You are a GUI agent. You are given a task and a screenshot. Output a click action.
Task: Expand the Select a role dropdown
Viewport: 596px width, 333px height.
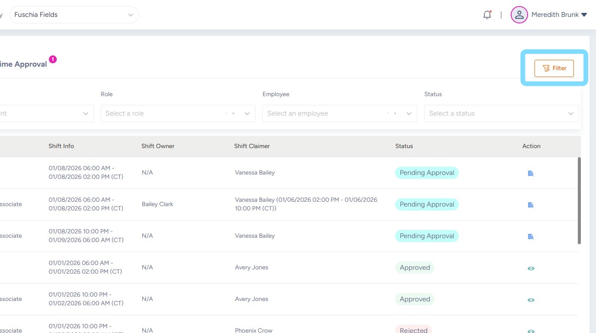178,113
